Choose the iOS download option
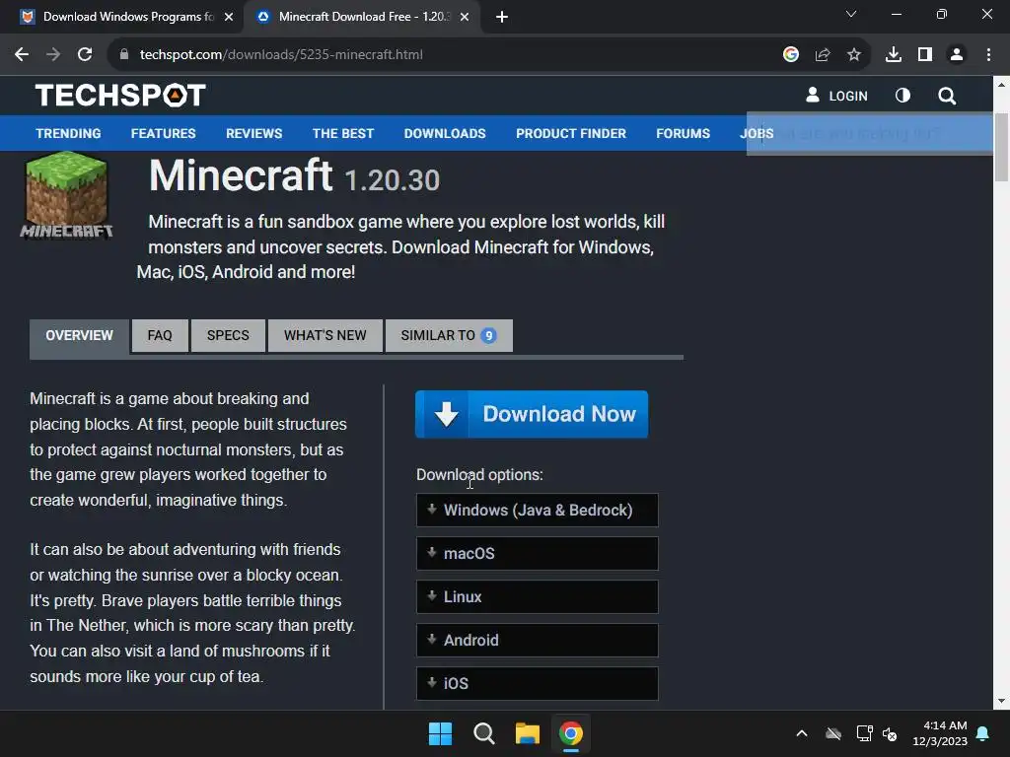The width and height of the screenshot is (1010, 757). point(538,684)
